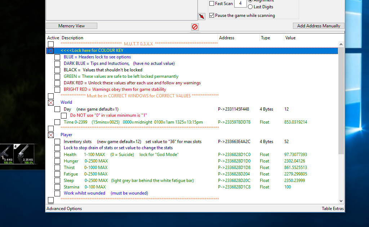Sort by the Active column header
The image size is (369, 227).
pyautogui.click(x=53, y=37)
